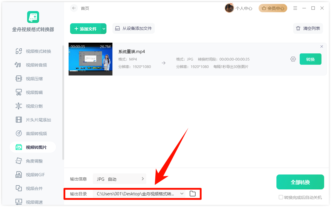The image size is (331, 207).
Task: Click the back arrow next to 首页
Action: point(74,8)
